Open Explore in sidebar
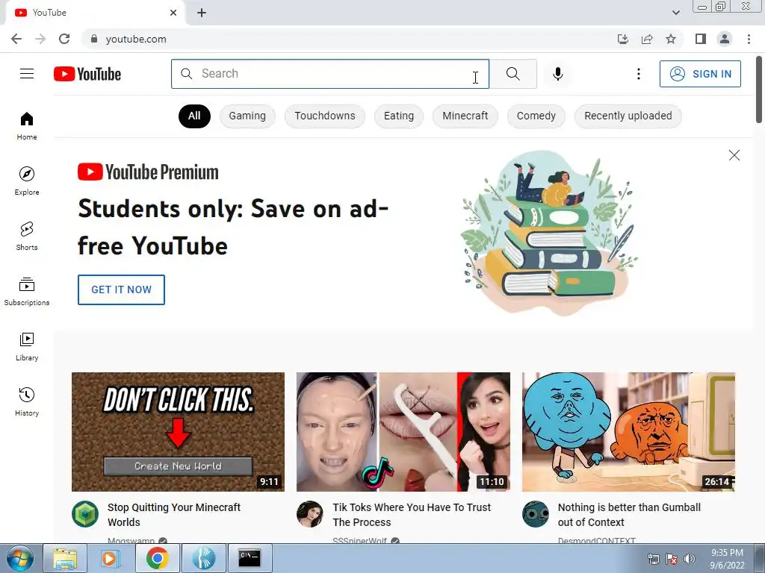 [x=27, y=181]
